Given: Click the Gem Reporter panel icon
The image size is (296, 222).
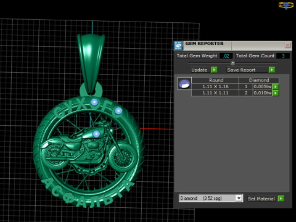Looking at the screenshot, I should tap(178, 46).
